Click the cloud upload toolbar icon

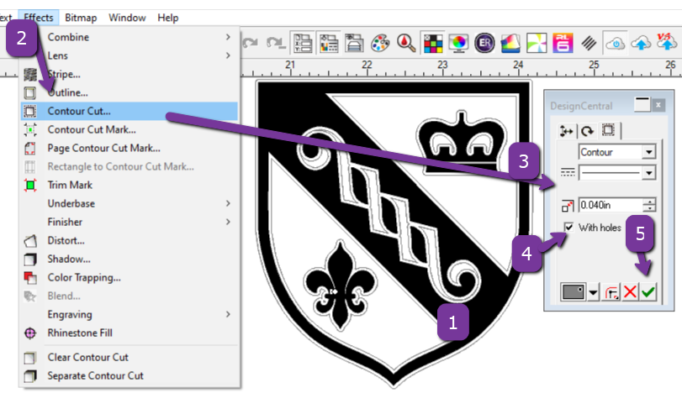coord(642,43)
